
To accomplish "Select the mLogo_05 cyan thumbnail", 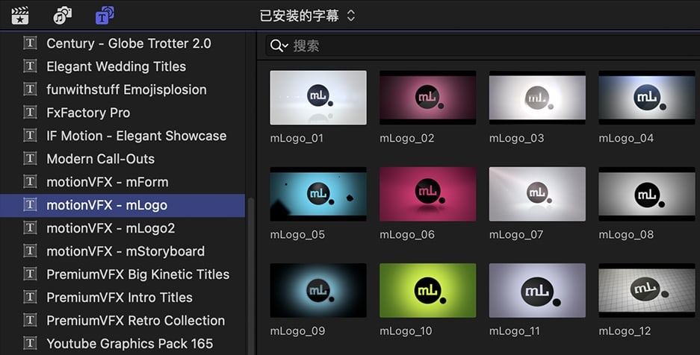I will pyautogui.click(x=318, y=194).
